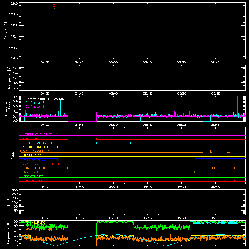Click the cyan Collimator 8 legend label
Viewport: 249px width, 249px height.
pos(35,103)
